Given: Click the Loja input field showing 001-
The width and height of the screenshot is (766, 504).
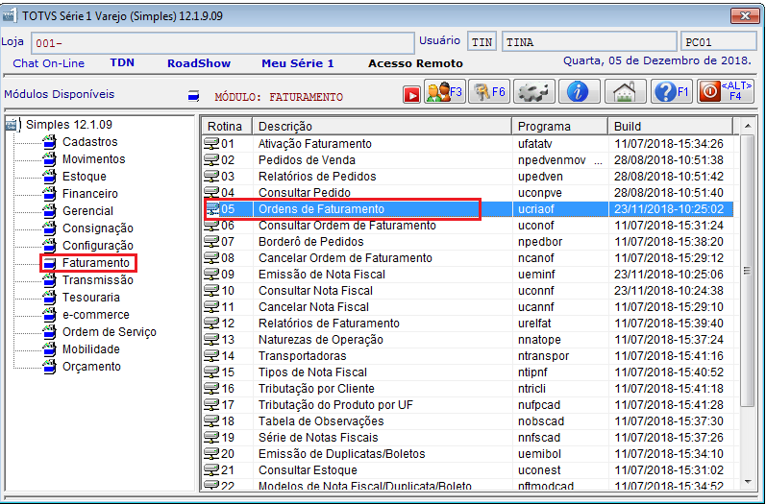Looking at the screenshot, I should (223, 43).
